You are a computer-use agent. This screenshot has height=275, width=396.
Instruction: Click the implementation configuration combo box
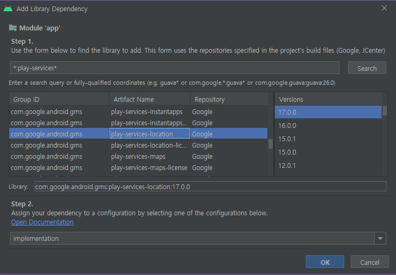click(198, 238)
